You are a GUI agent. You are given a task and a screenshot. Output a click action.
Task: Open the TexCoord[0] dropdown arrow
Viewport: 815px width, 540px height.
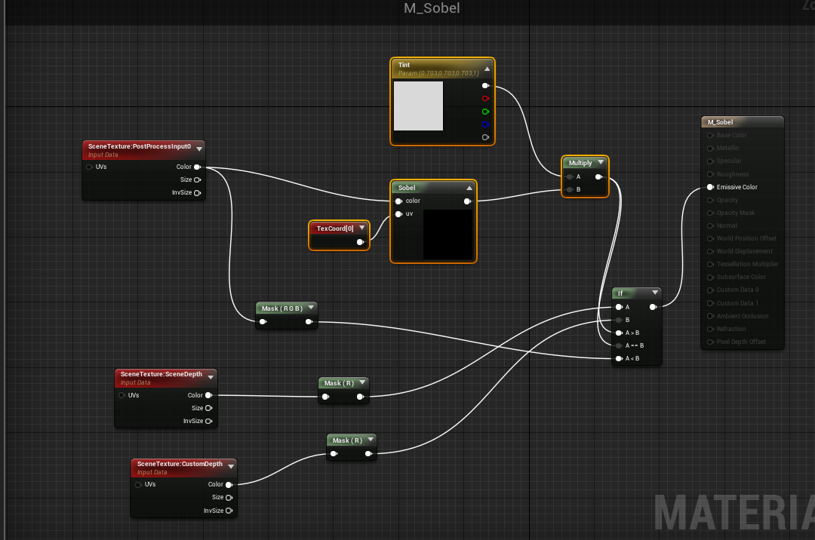tap(361, 228)
